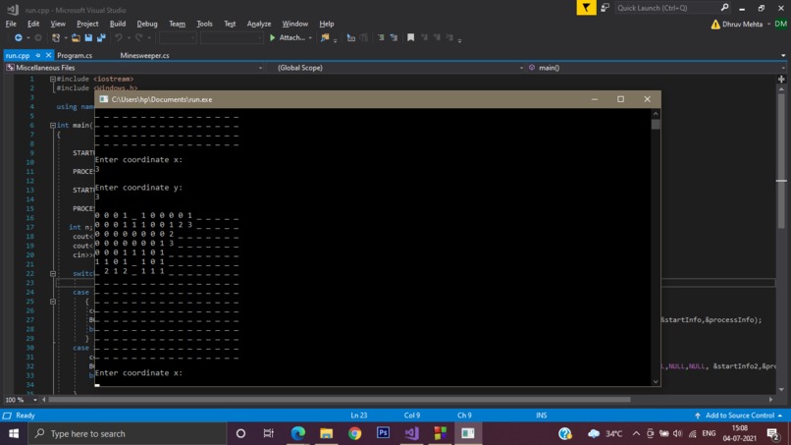Open the Debug menu

[x=147, y=24]
